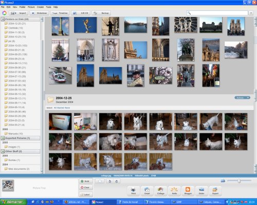The width and height of the screenshot is (257, 205).
Task: Select the man in cap thumbnail
Action: click(x=136, y=75)
